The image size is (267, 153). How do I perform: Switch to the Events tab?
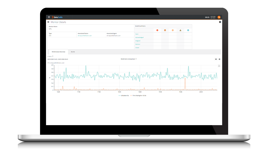coord(73,52)
